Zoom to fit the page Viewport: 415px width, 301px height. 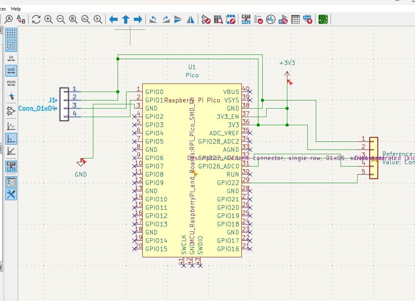[73, 19]
